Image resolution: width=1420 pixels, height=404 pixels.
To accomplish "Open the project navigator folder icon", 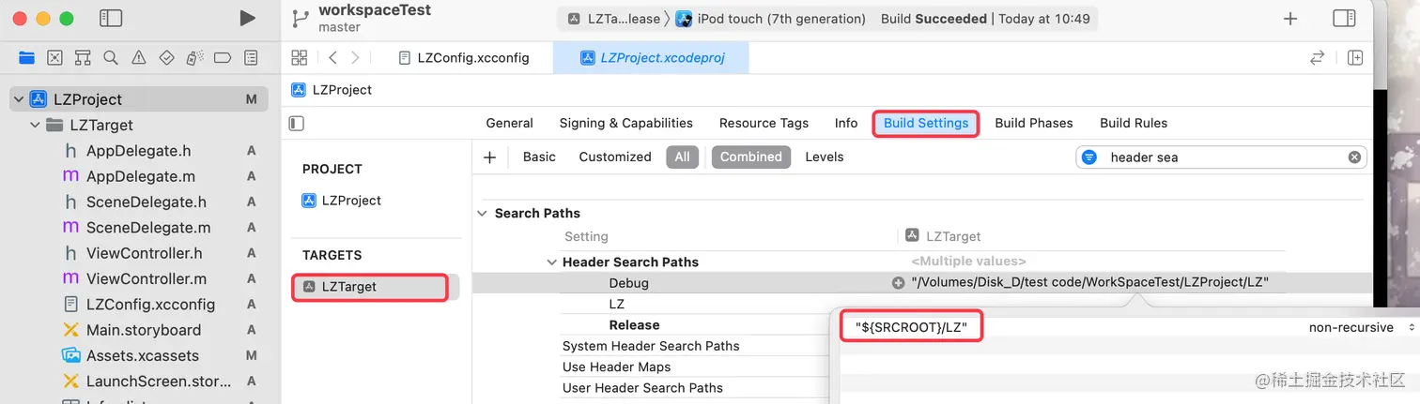I will [x=26, y=58].
